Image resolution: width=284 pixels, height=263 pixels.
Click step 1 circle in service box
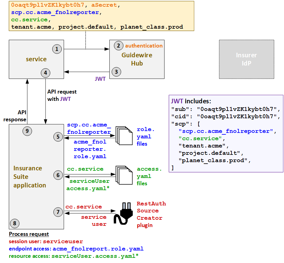coord(57,49)
